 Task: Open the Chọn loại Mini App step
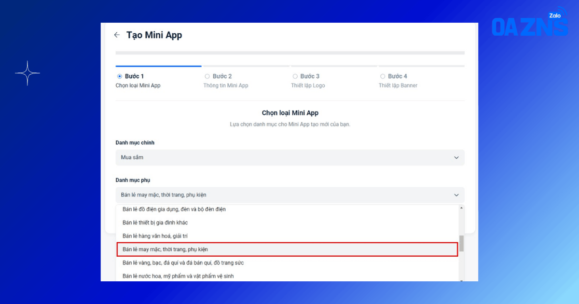pos(138,85)
